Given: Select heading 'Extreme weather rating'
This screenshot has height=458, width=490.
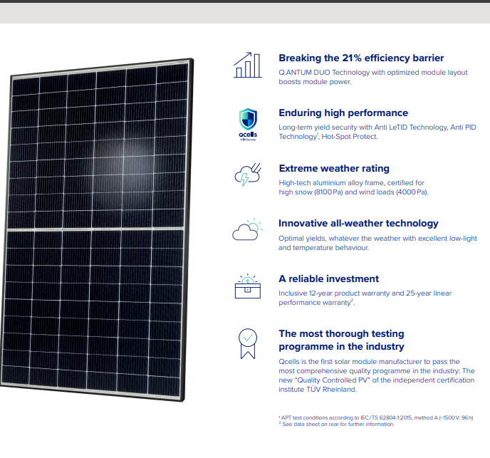Looking at the screenshot, I should 334,168.
